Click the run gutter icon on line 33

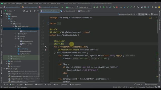point(46,47)
